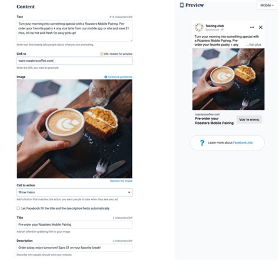Click the Call to action dropdown arrow
This screenshot has height=261, width=279.
129,192
